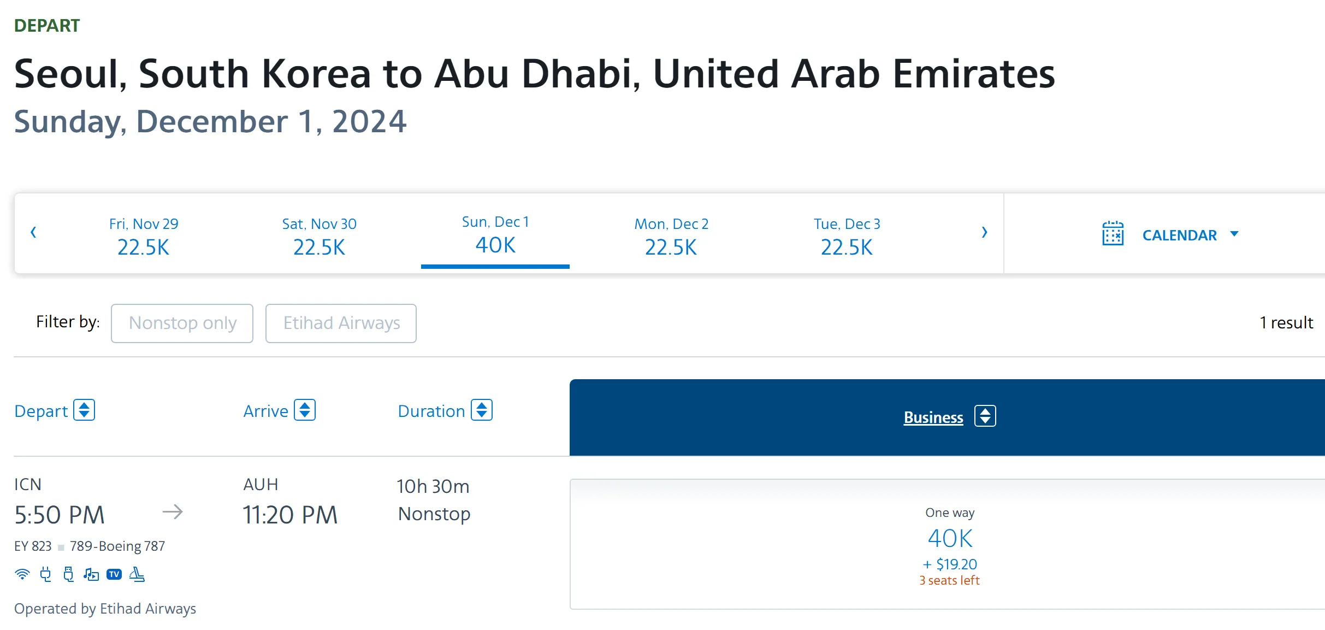The width and height of the screenshot is (1325, 630).
Task: Click the Business cabin header link
Action: [933, 417]
